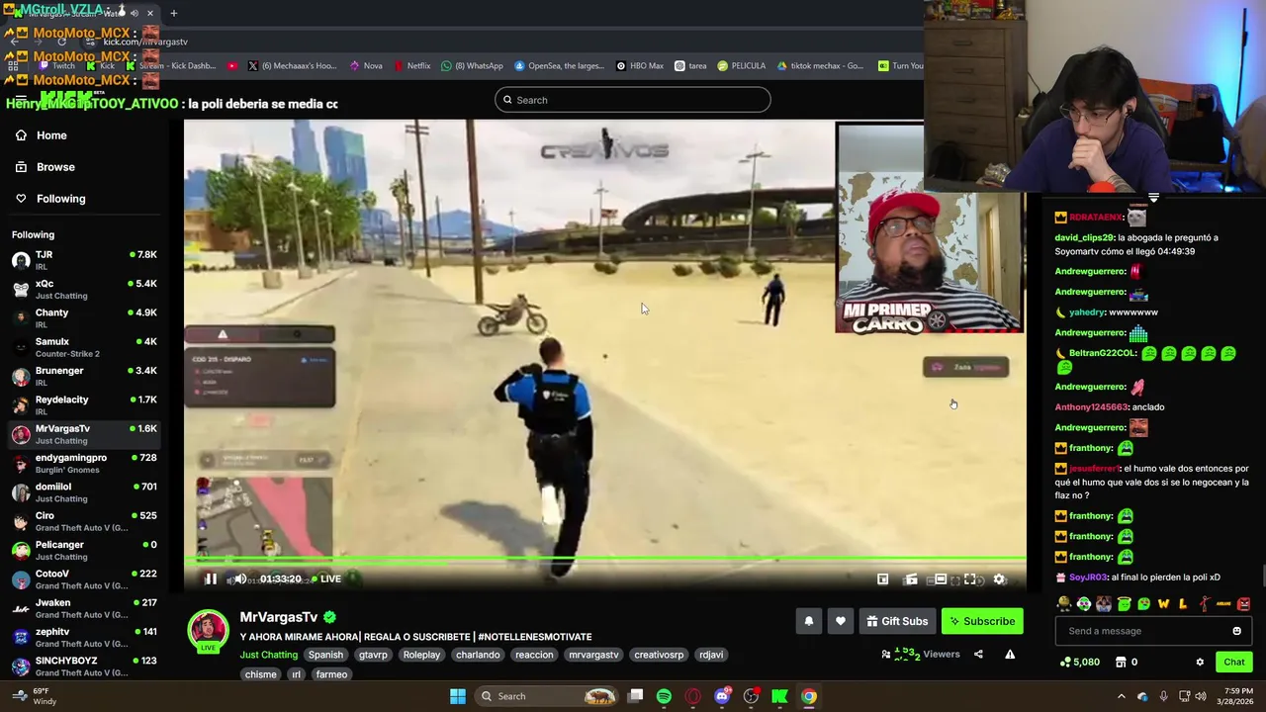Select the Spanish tag
The height and width of the screenshot is (712, 1266).
(325, 655)
